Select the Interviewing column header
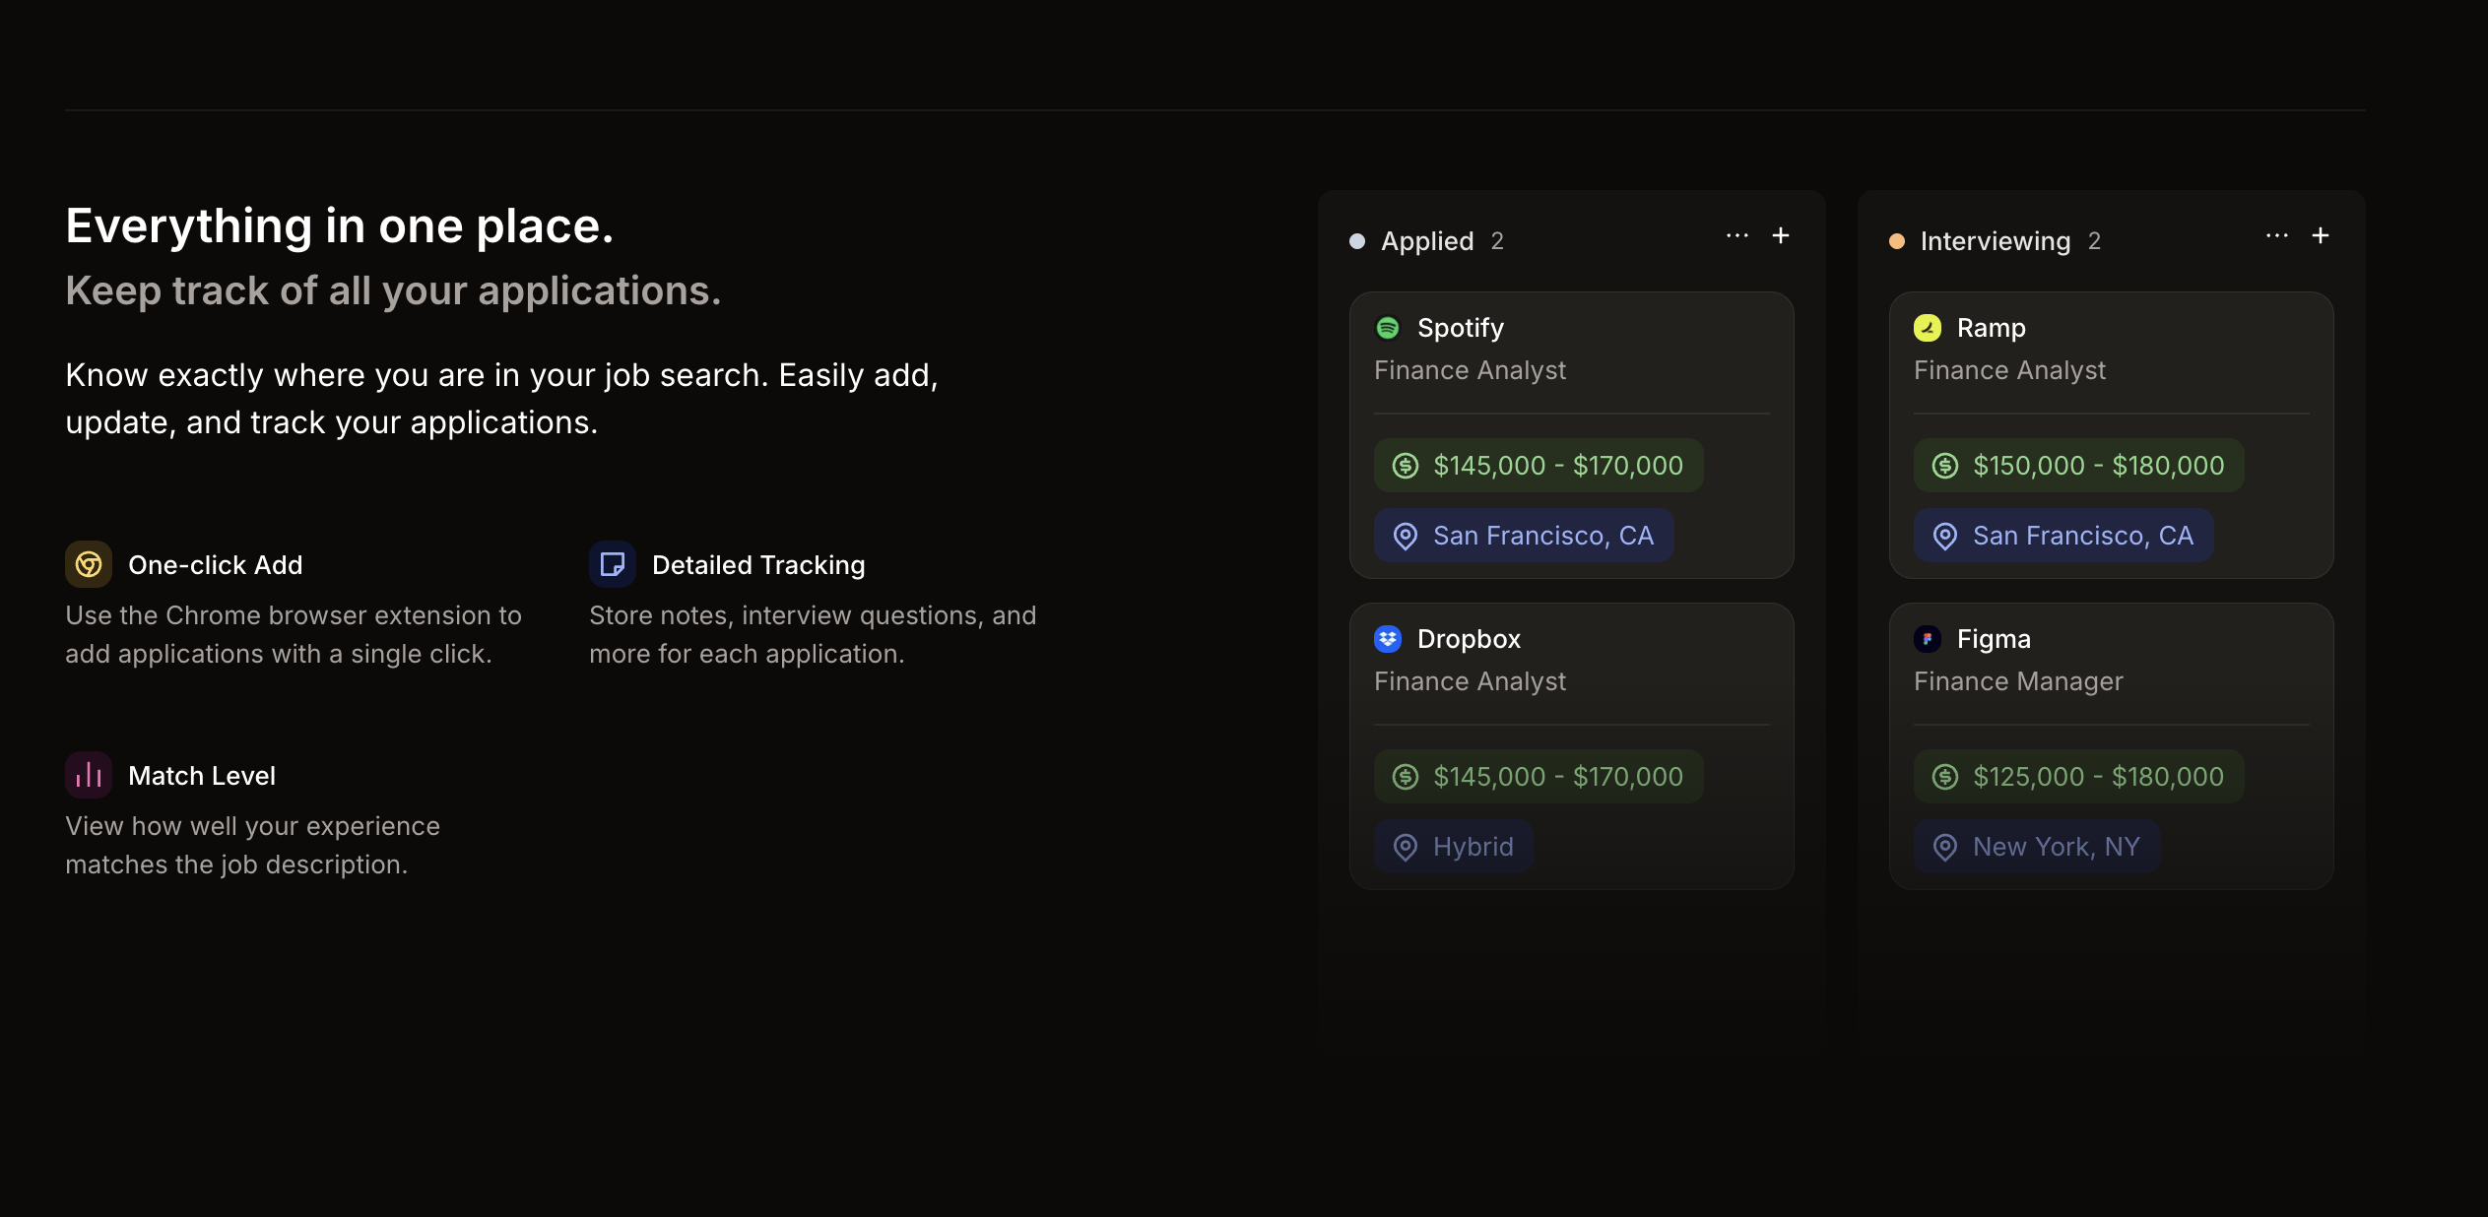The height and width of the screenshot is (1217, 2488). (1996, 241)
